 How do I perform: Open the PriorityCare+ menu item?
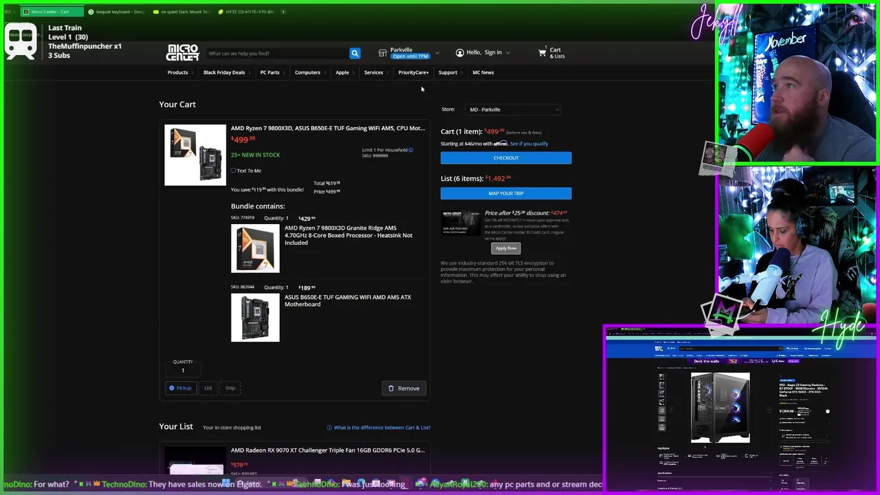(415, 72)
